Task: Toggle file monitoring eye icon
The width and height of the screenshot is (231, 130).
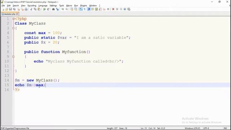Action: [108, 9]
